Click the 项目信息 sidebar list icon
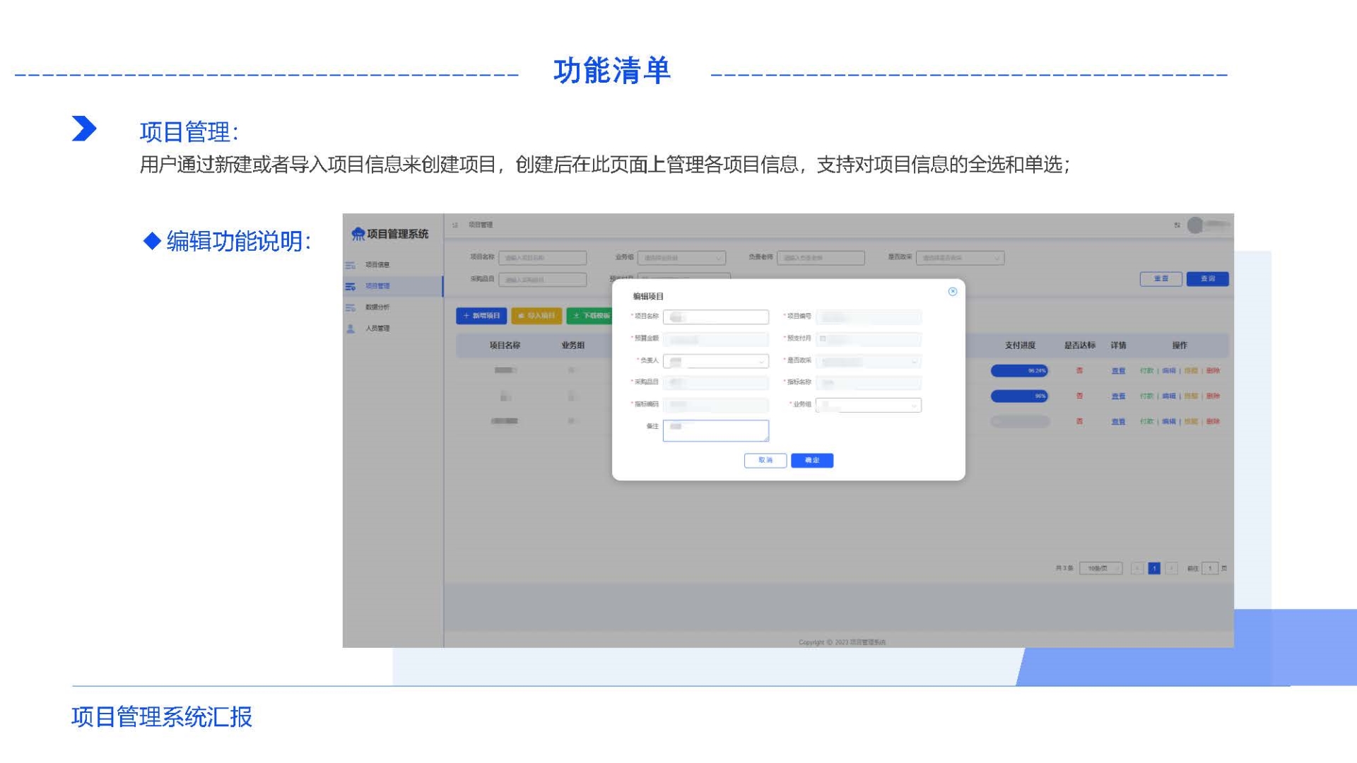1357x763 pixels. [x=351, y=265]
